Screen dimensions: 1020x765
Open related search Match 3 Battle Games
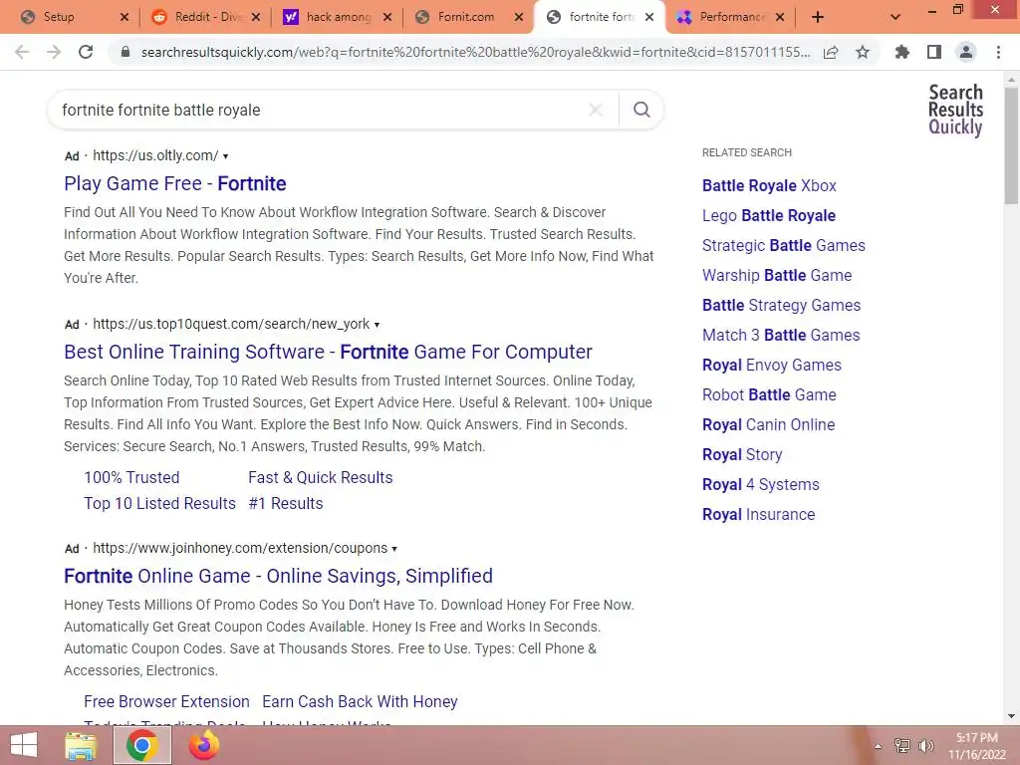click(781, 336)
